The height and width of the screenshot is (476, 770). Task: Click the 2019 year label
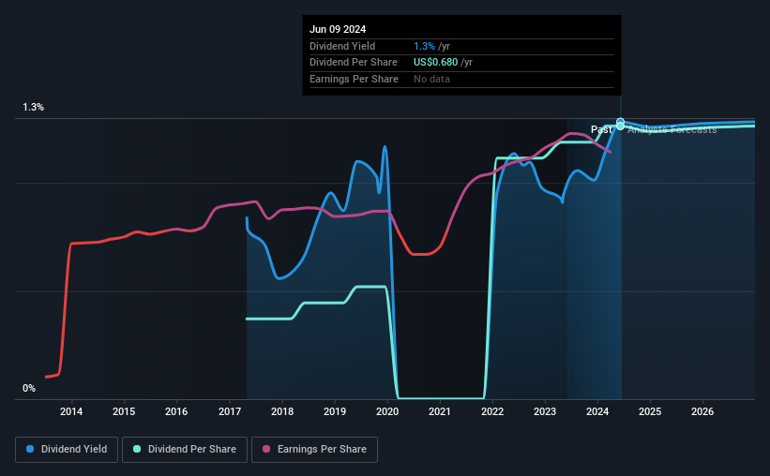[335, 411]
